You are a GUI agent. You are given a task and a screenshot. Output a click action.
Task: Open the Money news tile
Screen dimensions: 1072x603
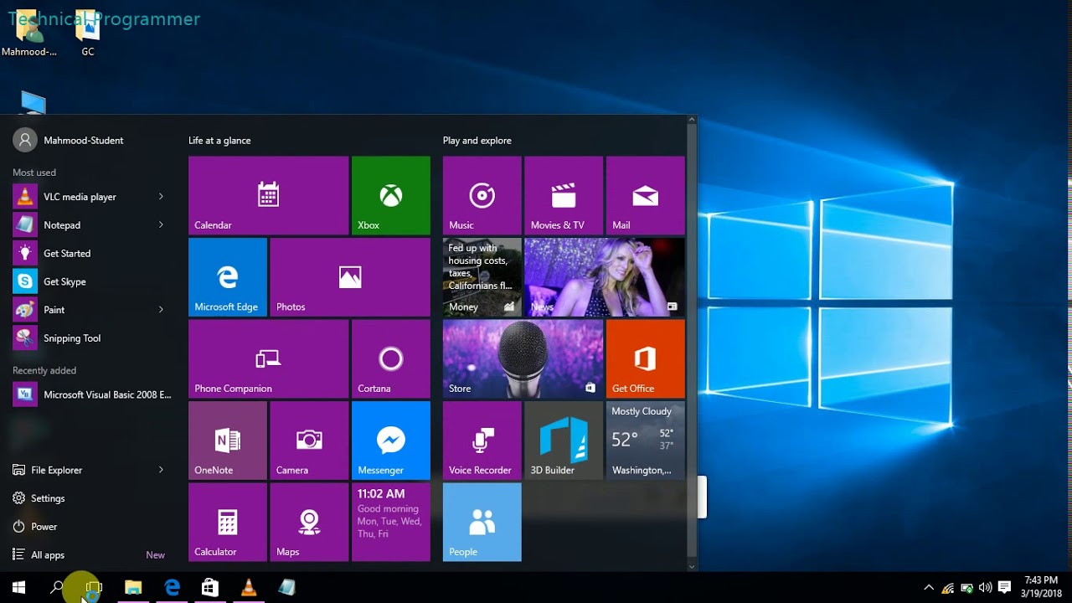point(482,277)
